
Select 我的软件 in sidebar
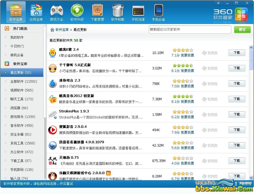pyautogui.click(x=17, y=37)
